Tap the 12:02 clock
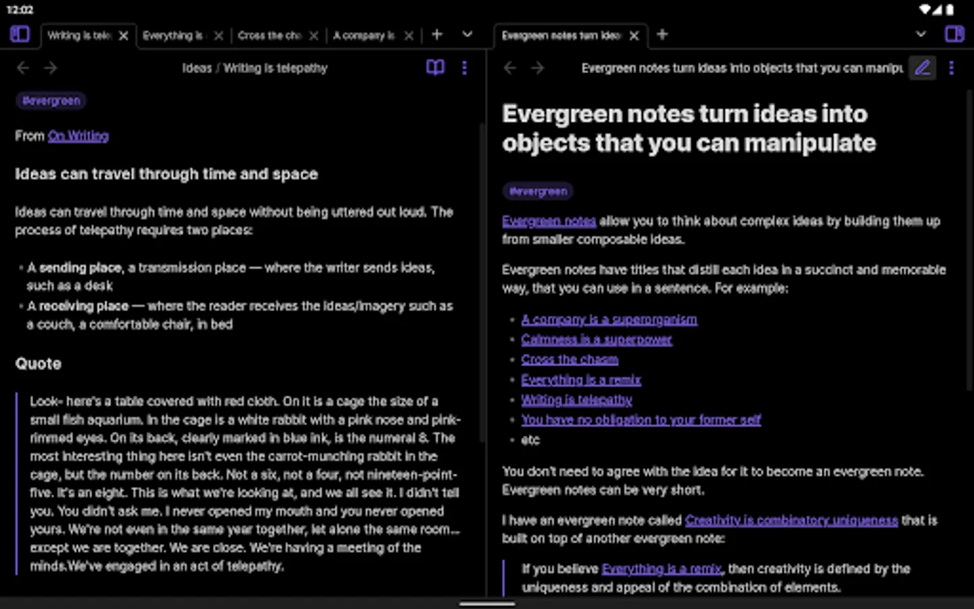 20,9
